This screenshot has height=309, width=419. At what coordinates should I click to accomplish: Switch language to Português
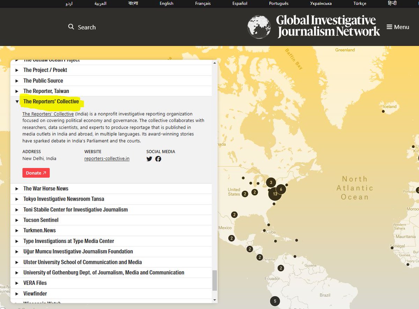279,3
